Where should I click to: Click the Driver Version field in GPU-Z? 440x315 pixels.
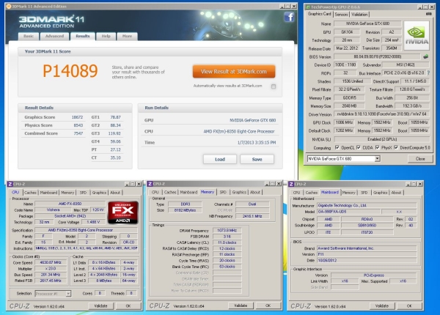tap(381, 114)
